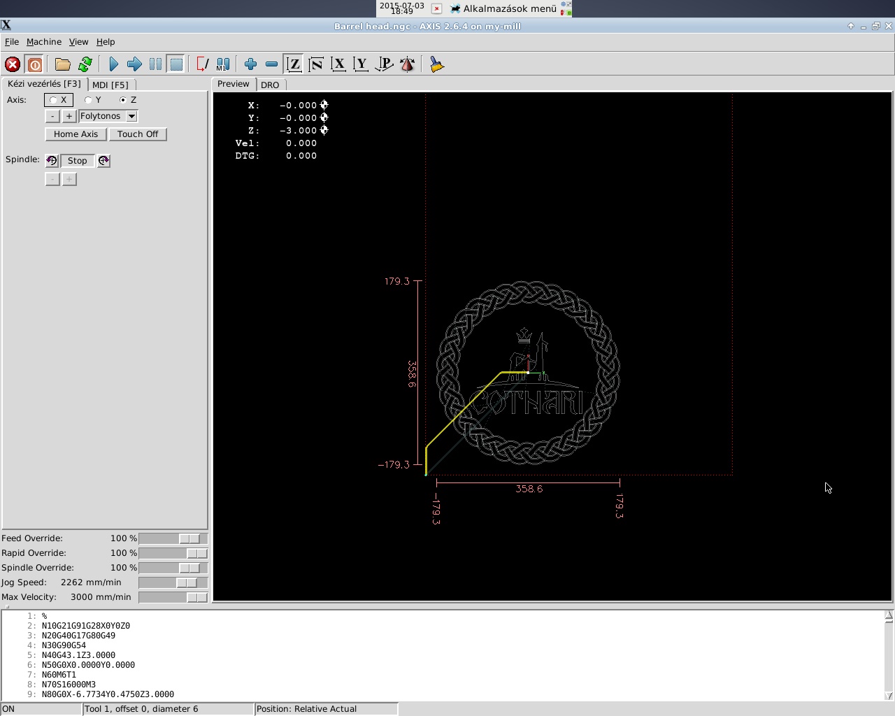Screen dimensions: 895x716
Task: Click the G-code list scroll down arrow
Action: 889,696
